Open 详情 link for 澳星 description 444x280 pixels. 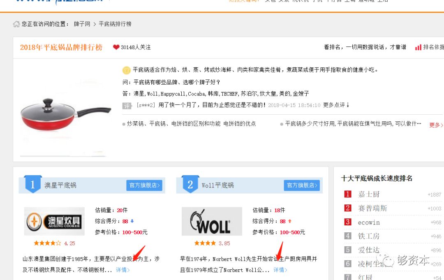123,270
